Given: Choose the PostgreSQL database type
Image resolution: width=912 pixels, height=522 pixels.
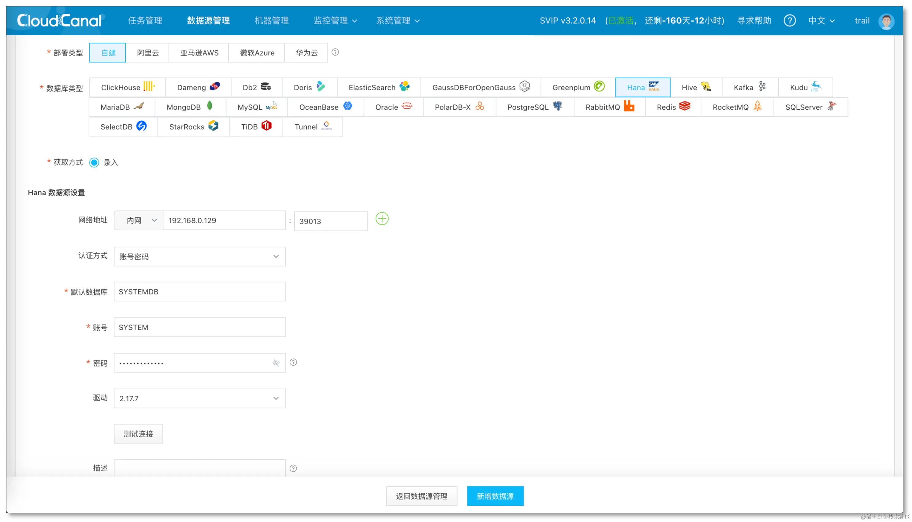Looking at the screenshot, I should 535,107.
